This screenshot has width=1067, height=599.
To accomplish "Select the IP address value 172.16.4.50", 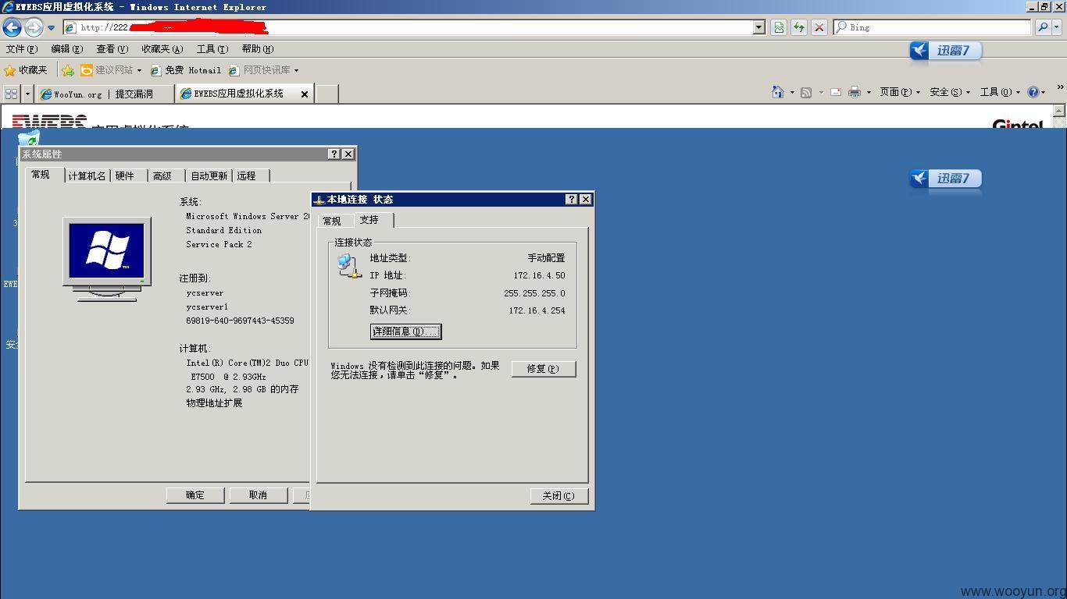I will pos(539,275).
